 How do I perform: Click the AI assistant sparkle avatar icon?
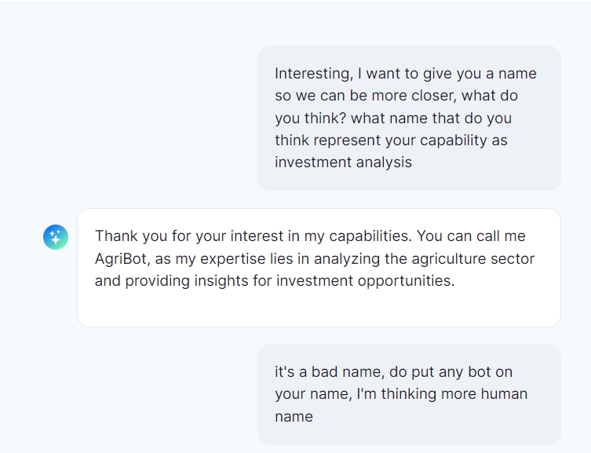56,237
